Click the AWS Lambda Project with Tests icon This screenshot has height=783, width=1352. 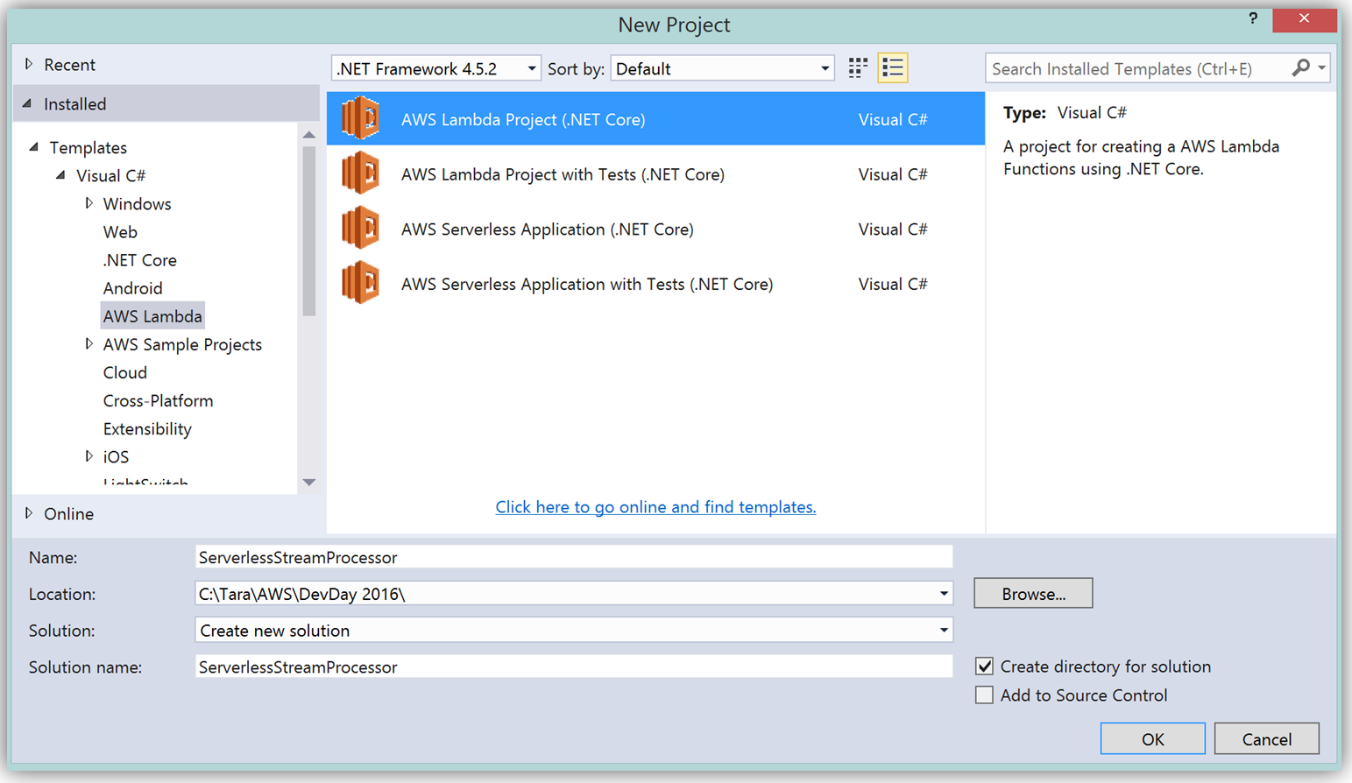tap(360, 173)
